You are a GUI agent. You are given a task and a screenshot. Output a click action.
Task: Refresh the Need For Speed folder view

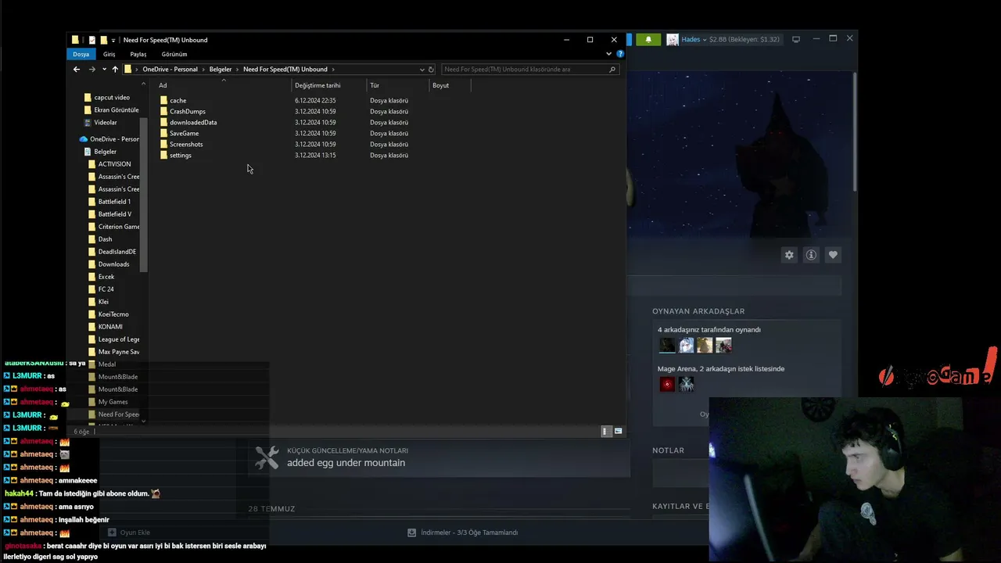[431, 70]
